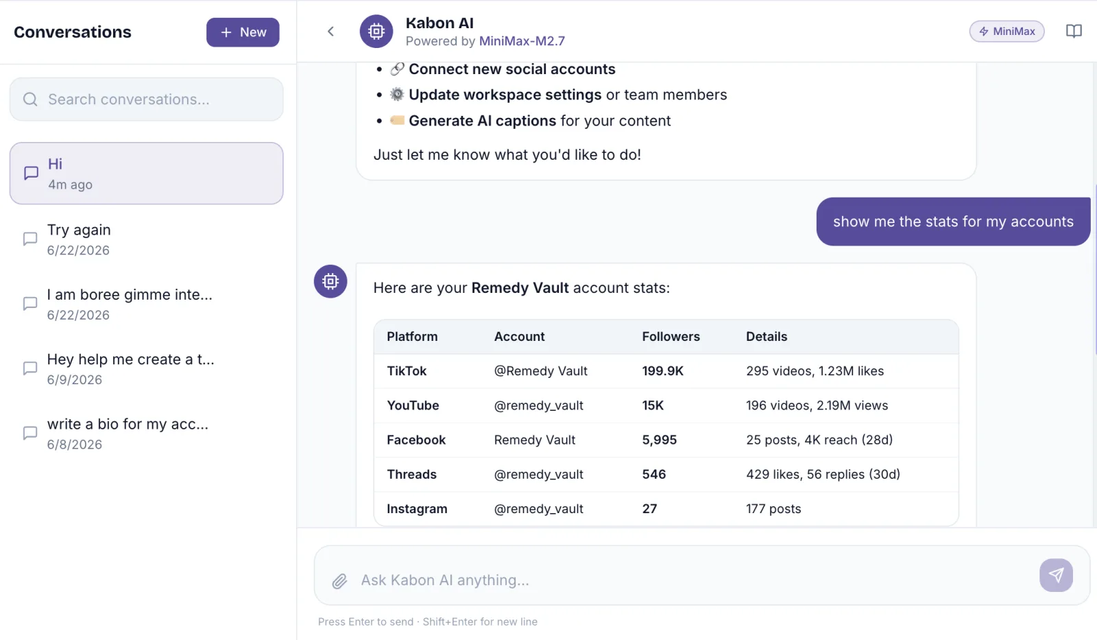1097x640 pixels.
Task: Click the Account column header
Action: coord(520,337)
